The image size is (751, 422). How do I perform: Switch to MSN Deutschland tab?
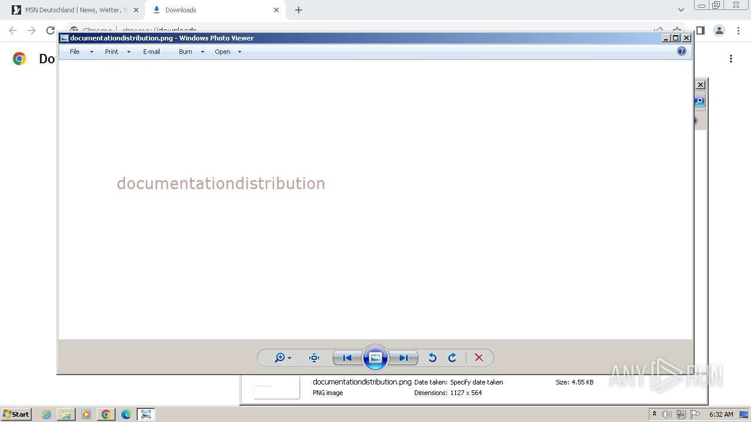70,10
